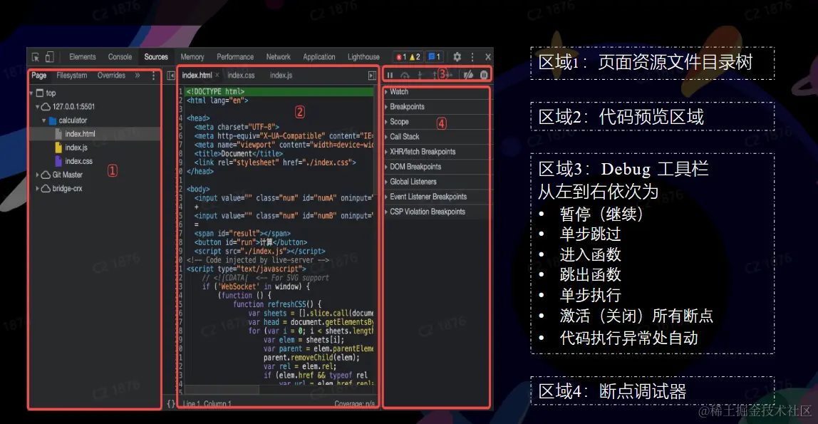Click the yellow warning count badge
Viewport: 818px width, 424px height.
(x=415, y=57)
